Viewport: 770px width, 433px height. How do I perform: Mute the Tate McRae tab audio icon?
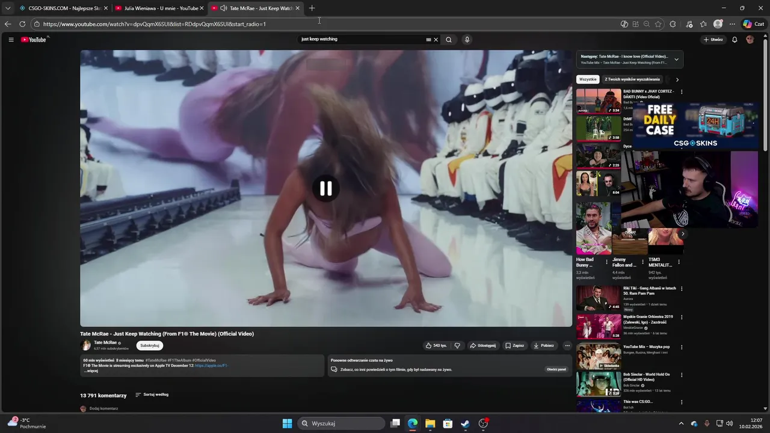coord(223,8)
